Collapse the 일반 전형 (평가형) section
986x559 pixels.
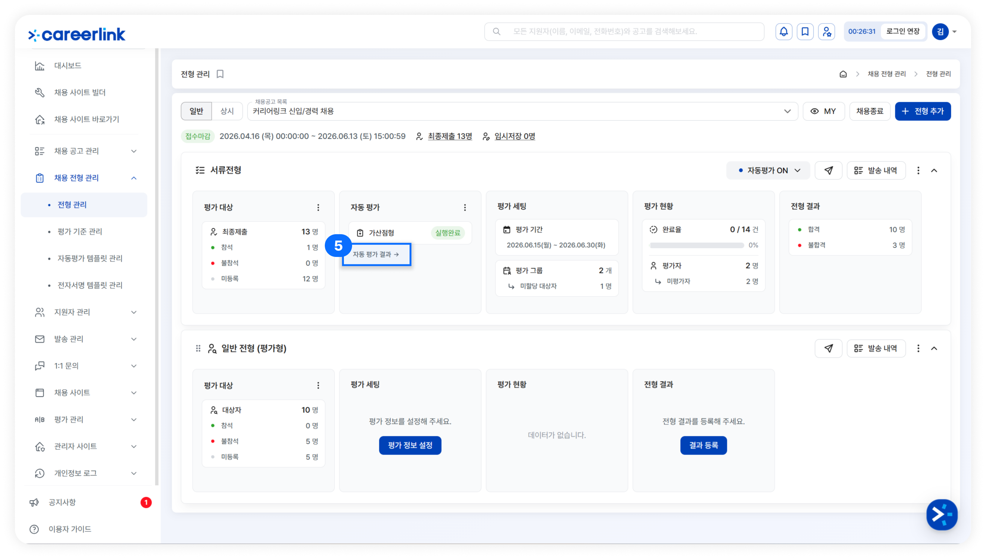point(934,349)
